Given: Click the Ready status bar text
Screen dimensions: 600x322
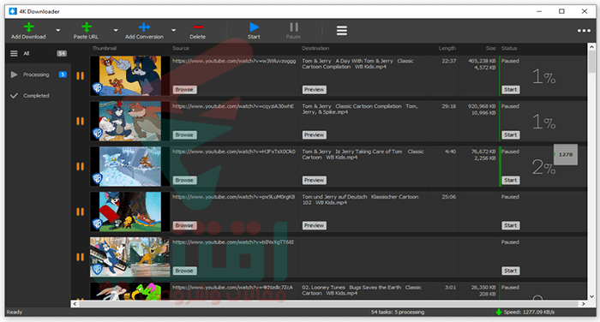Looking at the screenshot, I should pos(15,312).
